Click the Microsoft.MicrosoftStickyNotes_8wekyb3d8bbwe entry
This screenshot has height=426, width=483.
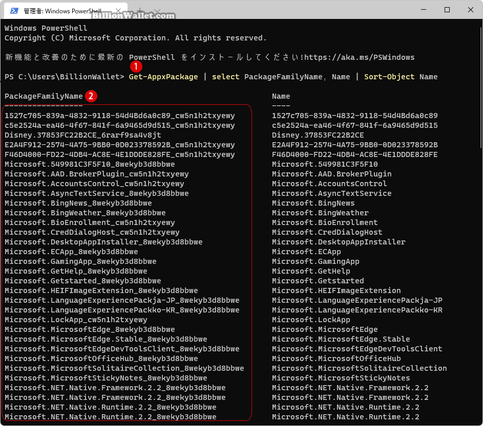click(106, 378)
